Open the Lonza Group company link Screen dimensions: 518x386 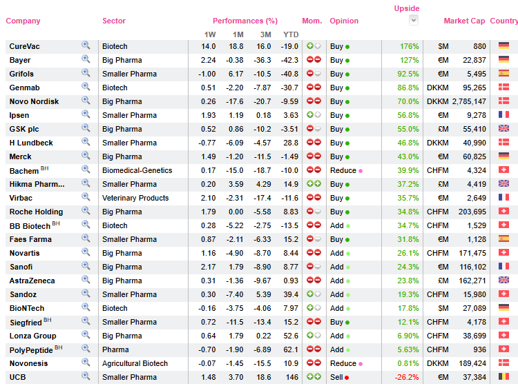click(x=32, y=336)
